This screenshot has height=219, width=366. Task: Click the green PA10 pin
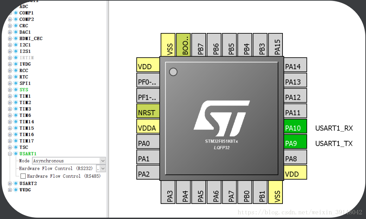[x=295, y=126]
